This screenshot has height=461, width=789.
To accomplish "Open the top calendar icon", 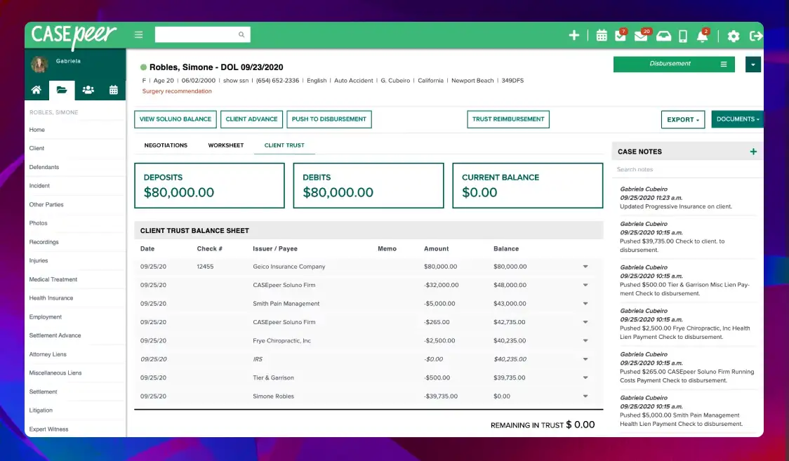I will pos(602,34).
